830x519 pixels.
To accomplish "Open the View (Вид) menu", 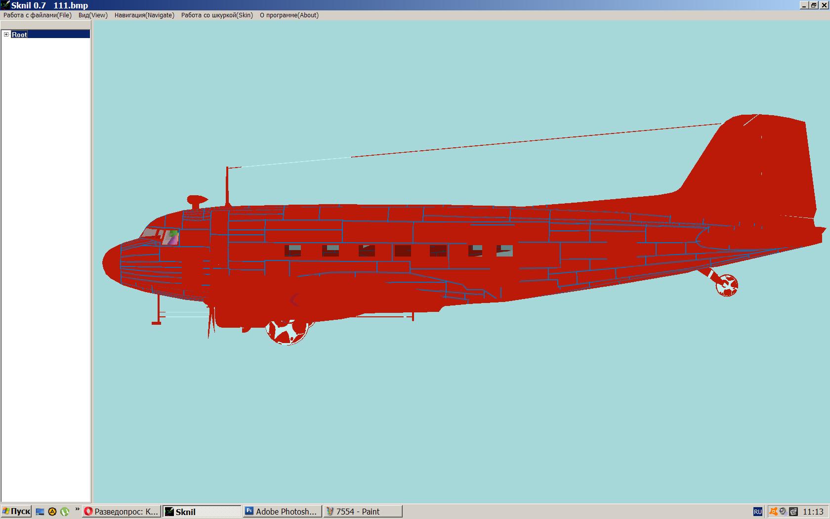I will [93, 15].
